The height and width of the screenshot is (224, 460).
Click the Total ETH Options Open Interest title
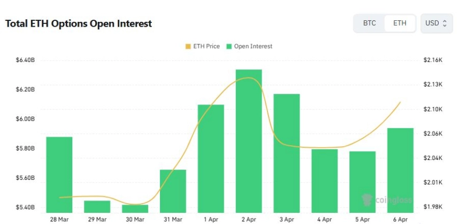79,24
